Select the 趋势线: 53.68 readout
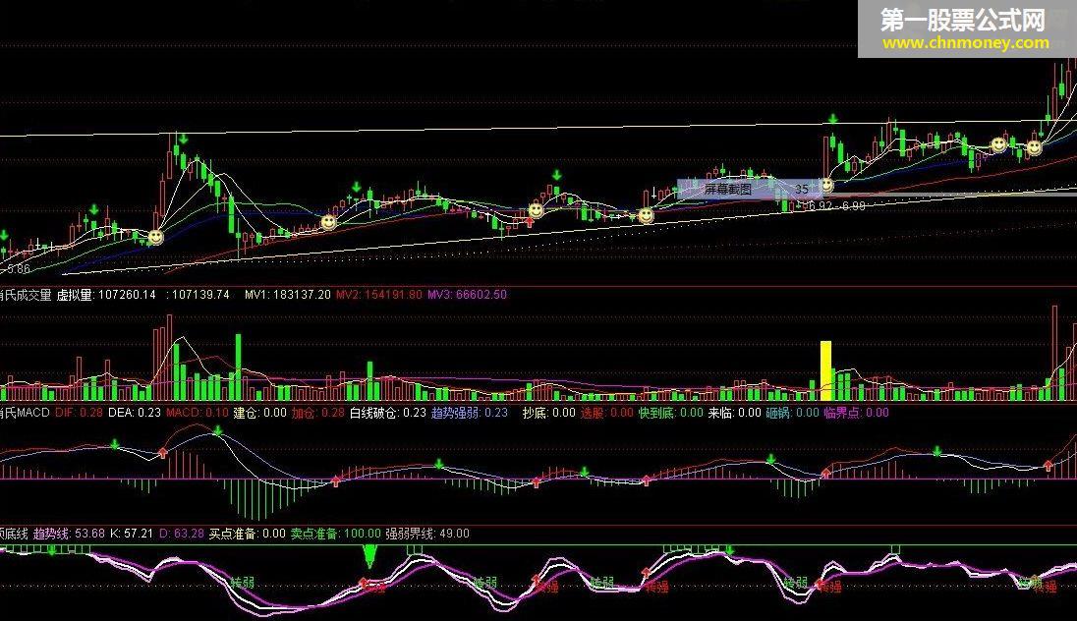This screenshot has width=1077, height=621. (69, 534)
